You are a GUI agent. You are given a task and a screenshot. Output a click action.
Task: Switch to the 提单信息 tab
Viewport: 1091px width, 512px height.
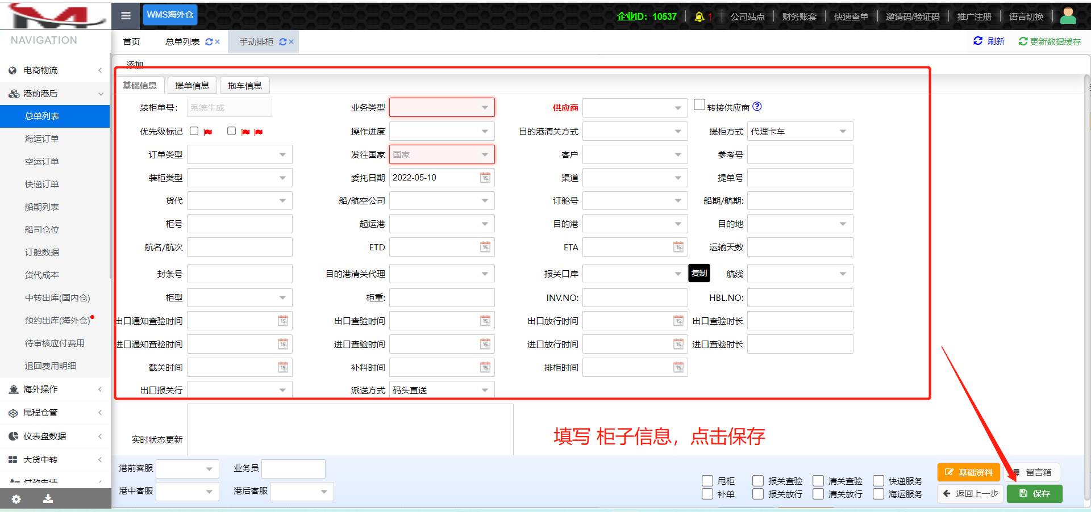[192, 85]
